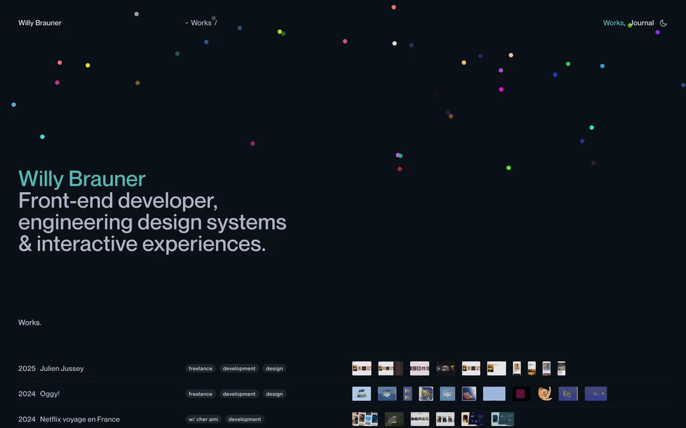Open the Journal navigation link

pos(642,23)
